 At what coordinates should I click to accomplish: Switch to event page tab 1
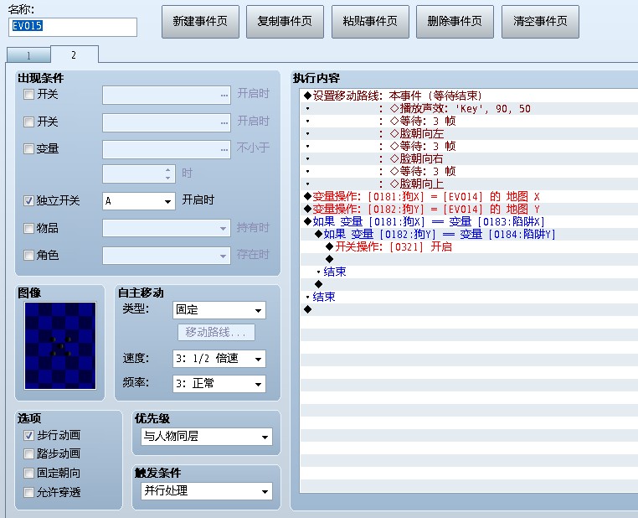[x=28, y=55]
